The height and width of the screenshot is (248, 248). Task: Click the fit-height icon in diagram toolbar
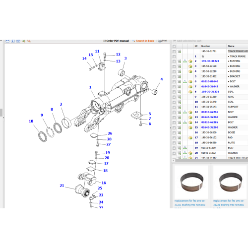(13, 41)
